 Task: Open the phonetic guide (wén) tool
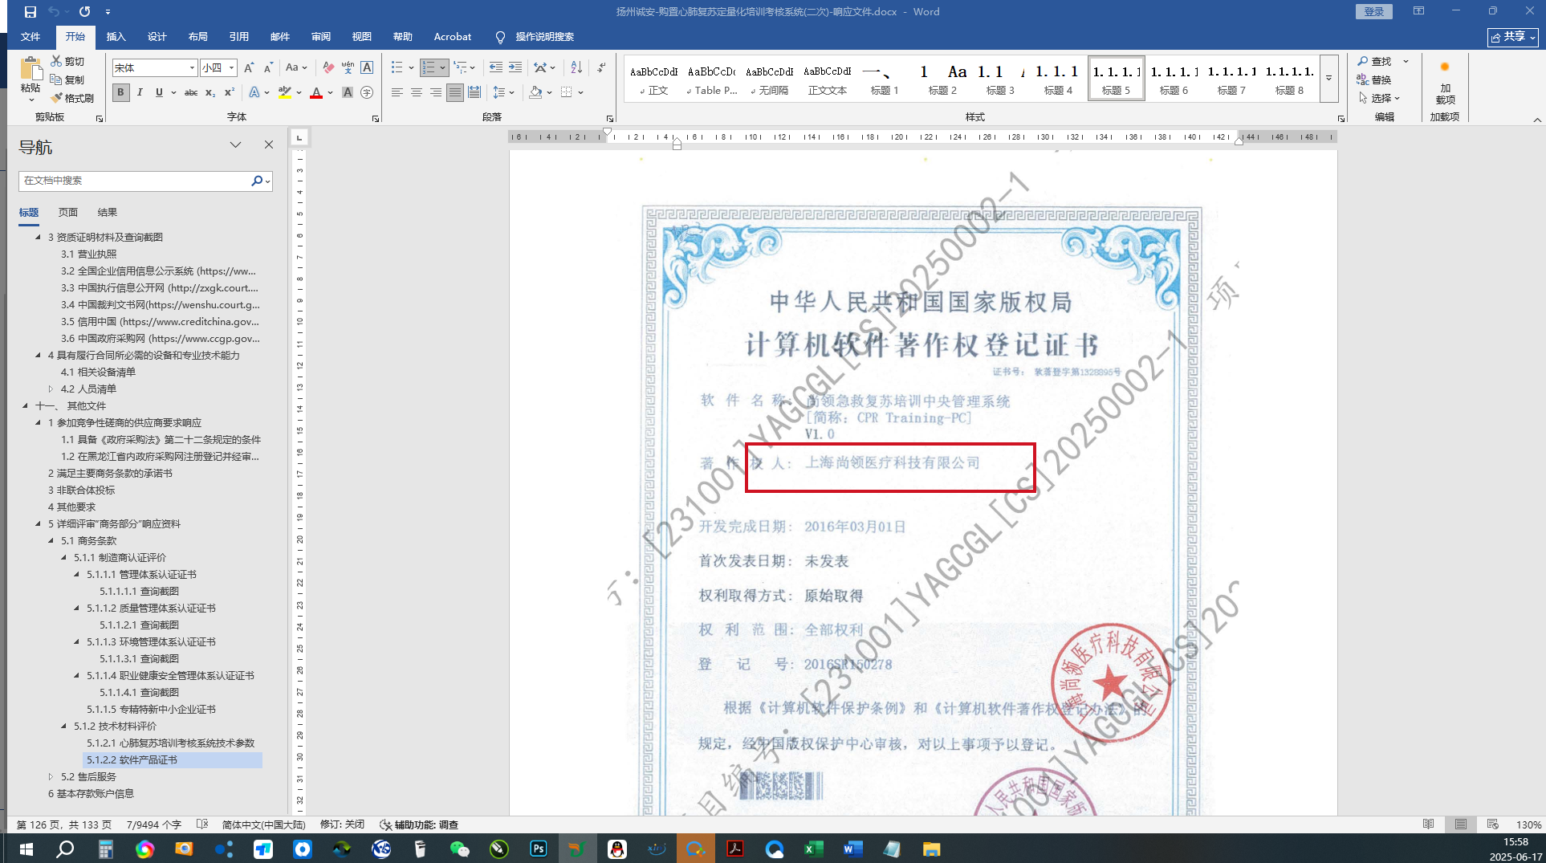348,67
